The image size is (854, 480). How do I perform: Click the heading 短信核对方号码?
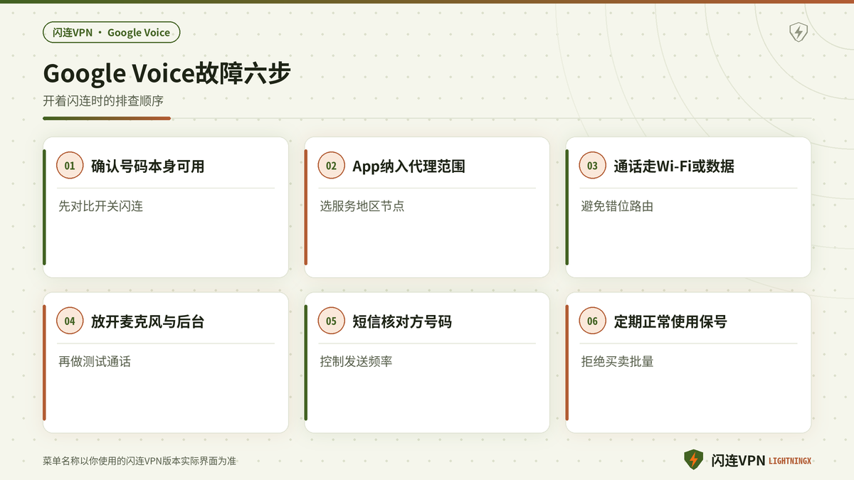click(402, 322)
